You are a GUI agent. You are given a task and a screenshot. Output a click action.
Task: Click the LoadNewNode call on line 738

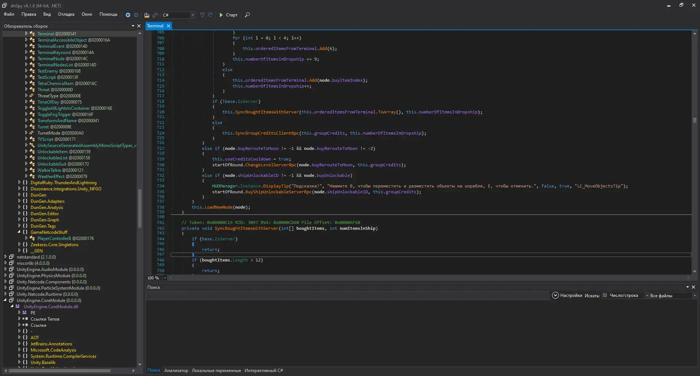click(218, 207)
